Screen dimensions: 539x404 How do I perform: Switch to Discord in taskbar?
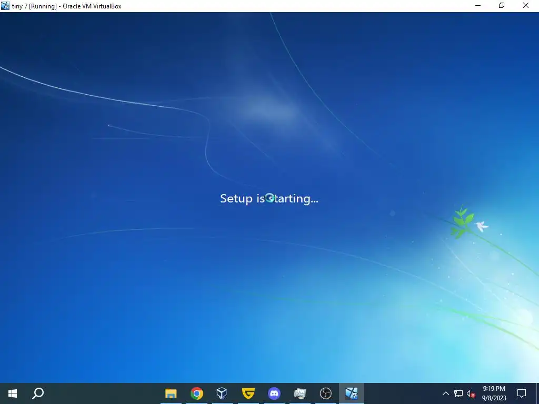tap(274, 393)
